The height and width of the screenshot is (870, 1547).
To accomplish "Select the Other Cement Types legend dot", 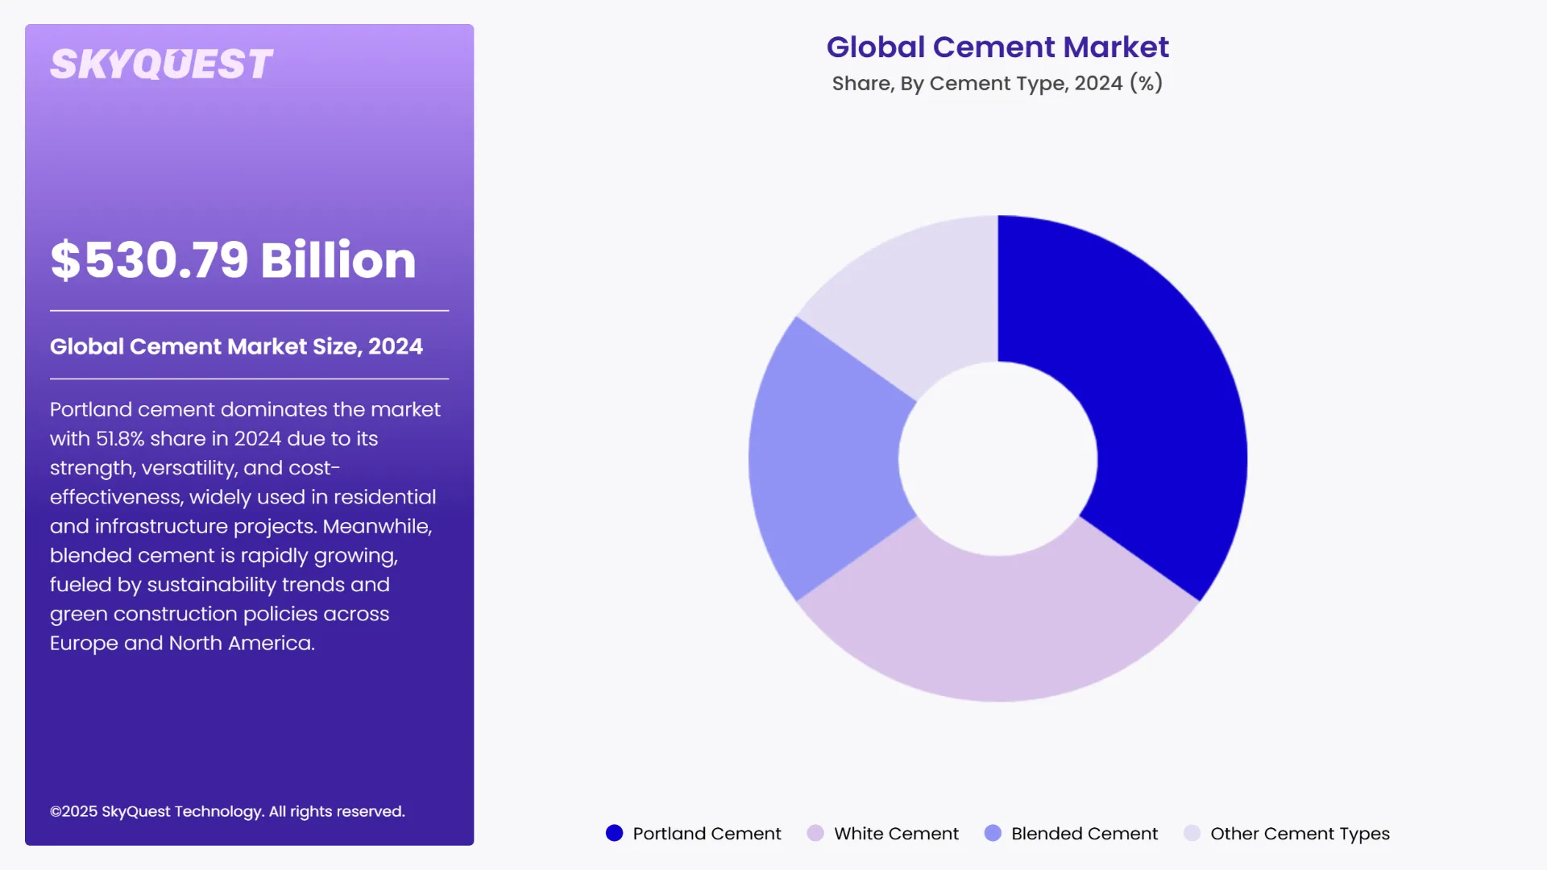I will [1192, 833].
